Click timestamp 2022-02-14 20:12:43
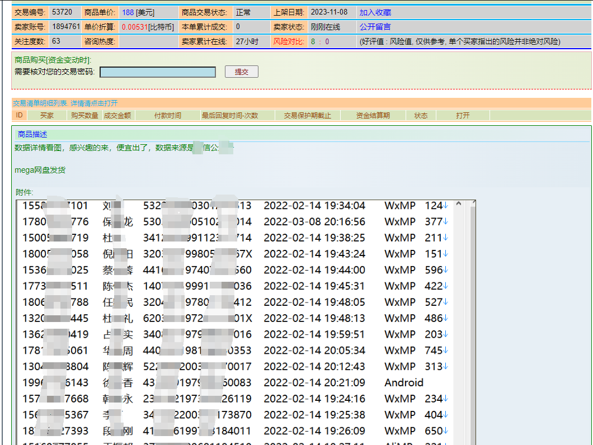593x445 pixels. 314,367
